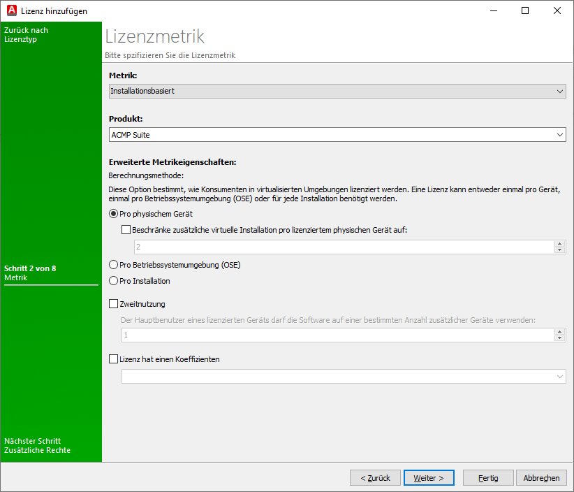
Task: Enable the Zweitnutzung checkbox
Action: [113, 303]
